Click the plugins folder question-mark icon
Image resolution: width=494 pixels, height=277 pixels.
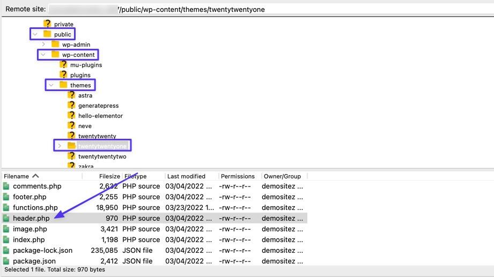(63, 75)
